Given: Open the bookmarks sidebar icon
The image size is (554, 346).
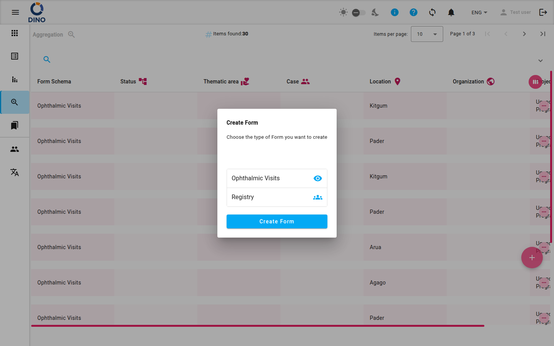Looking at the screenshot, I should point(15,125).
